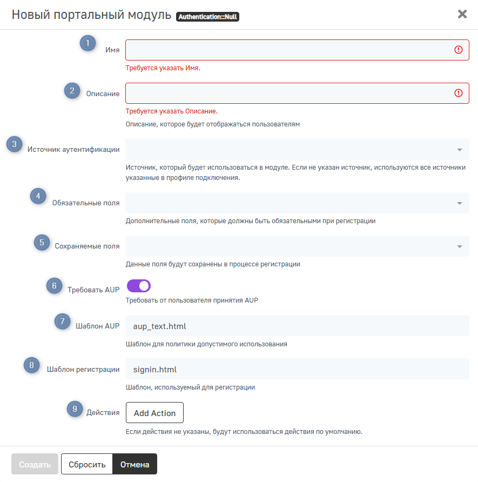
Task: Open the Источник аутентификации dropdown
Action: click(x=297, y=149)
